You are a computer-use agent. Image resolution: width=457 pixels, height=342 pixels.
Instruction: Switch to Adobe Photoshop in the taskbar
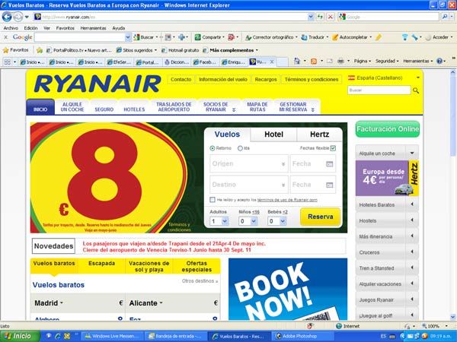point(302,336)
